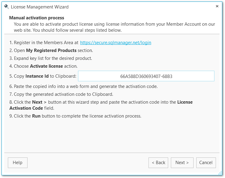Viewport: 225px width, 178px height.
Task: Click the License Management Wizard title bar icon
Action: point(6,6)
